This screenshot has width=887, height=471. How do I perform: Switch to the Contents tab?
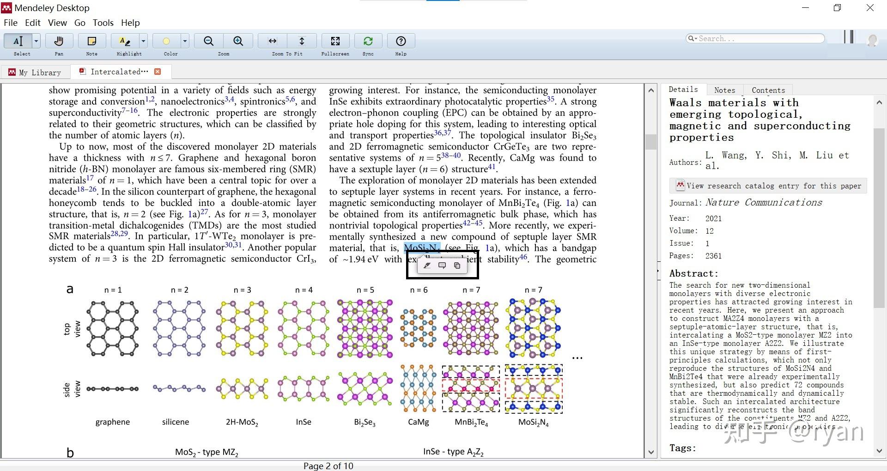768,90
